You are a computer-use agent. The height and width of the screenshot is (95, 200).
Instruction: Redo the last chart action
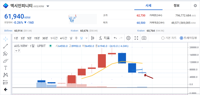point(121,38)
